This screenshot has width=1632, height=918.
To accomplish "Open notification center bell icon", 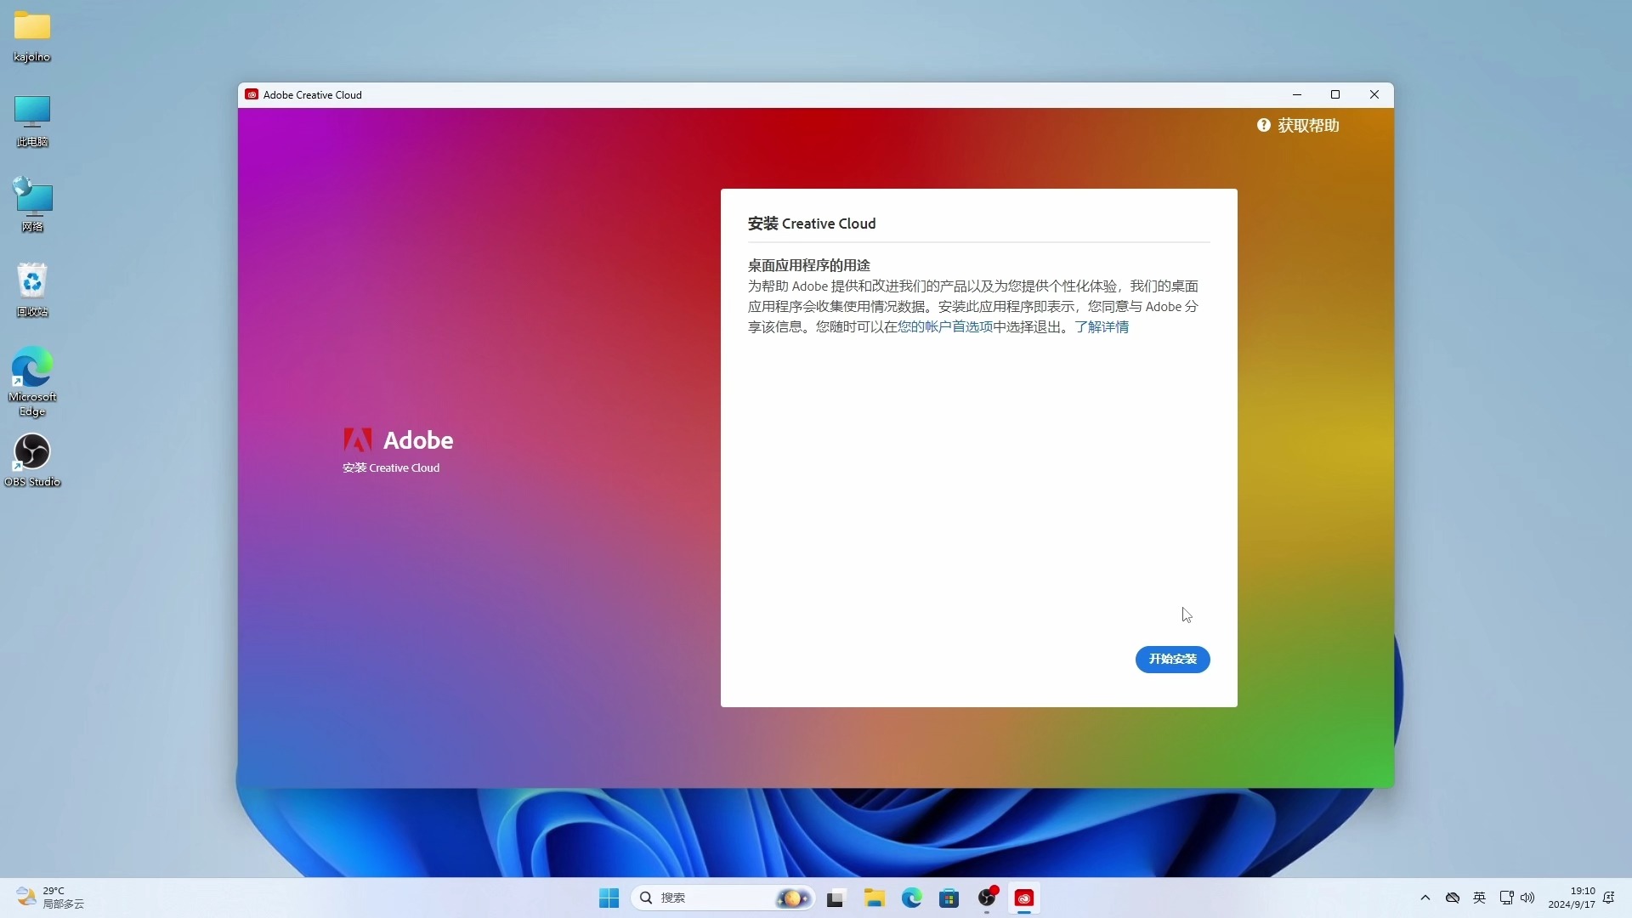I will pos(1609,898).
